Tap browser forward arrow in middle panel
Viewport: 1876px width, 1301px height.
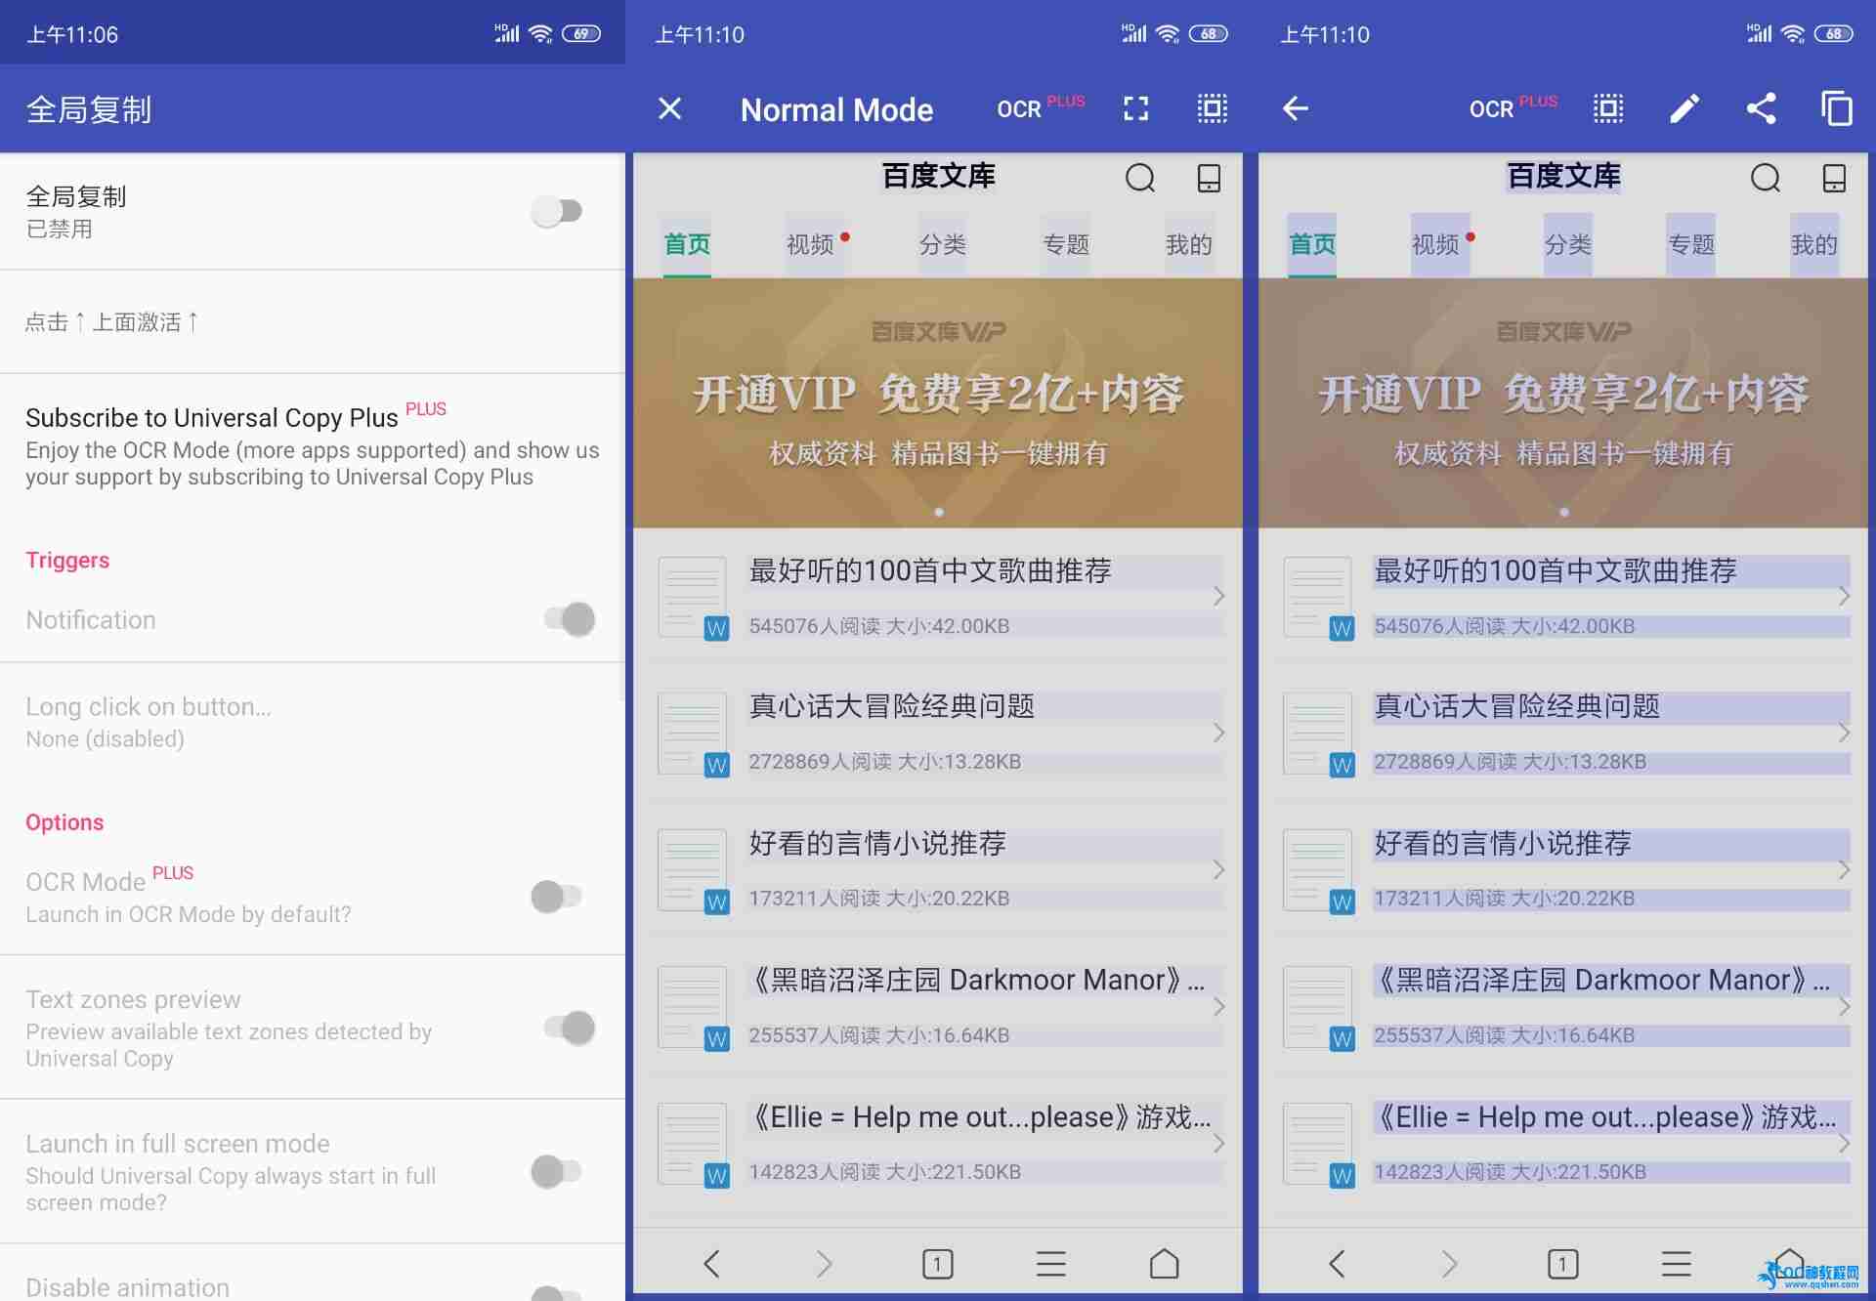click(x=825, y=1264)
